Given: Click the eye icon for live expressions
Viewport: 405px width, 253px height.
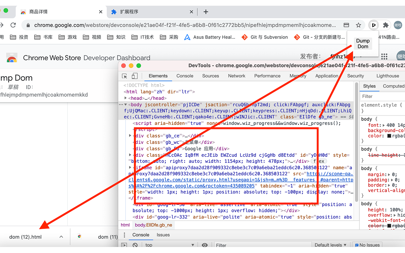Looking at the screenshot, I should (x=205, y=245).
